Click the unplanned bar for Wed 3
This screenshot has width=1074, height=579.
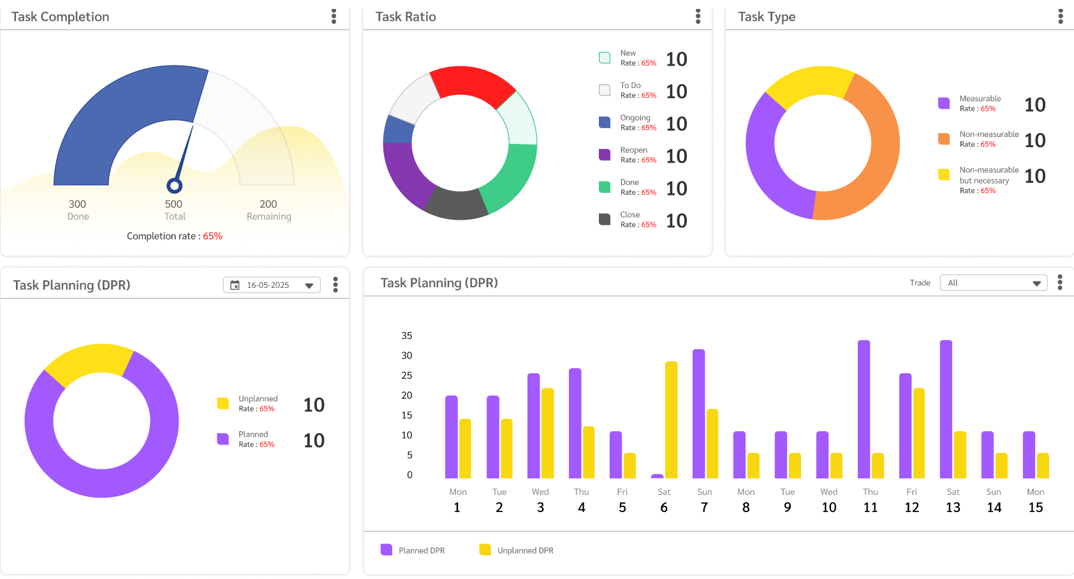548,433
